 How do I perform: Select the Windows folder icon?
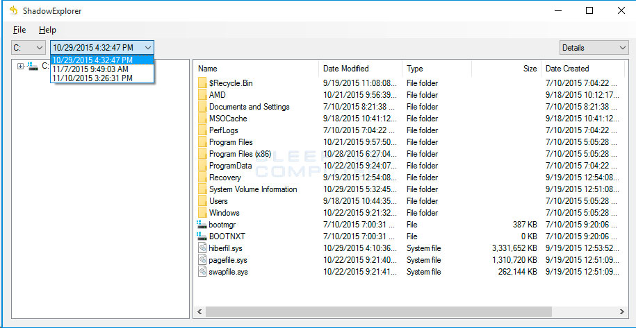(x=202, y=213)
